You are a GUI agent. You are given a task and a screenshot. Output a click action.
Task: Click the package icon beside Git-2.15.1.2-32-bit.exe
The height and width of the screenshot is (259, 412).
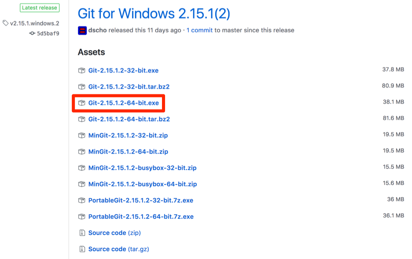point(82,71)
